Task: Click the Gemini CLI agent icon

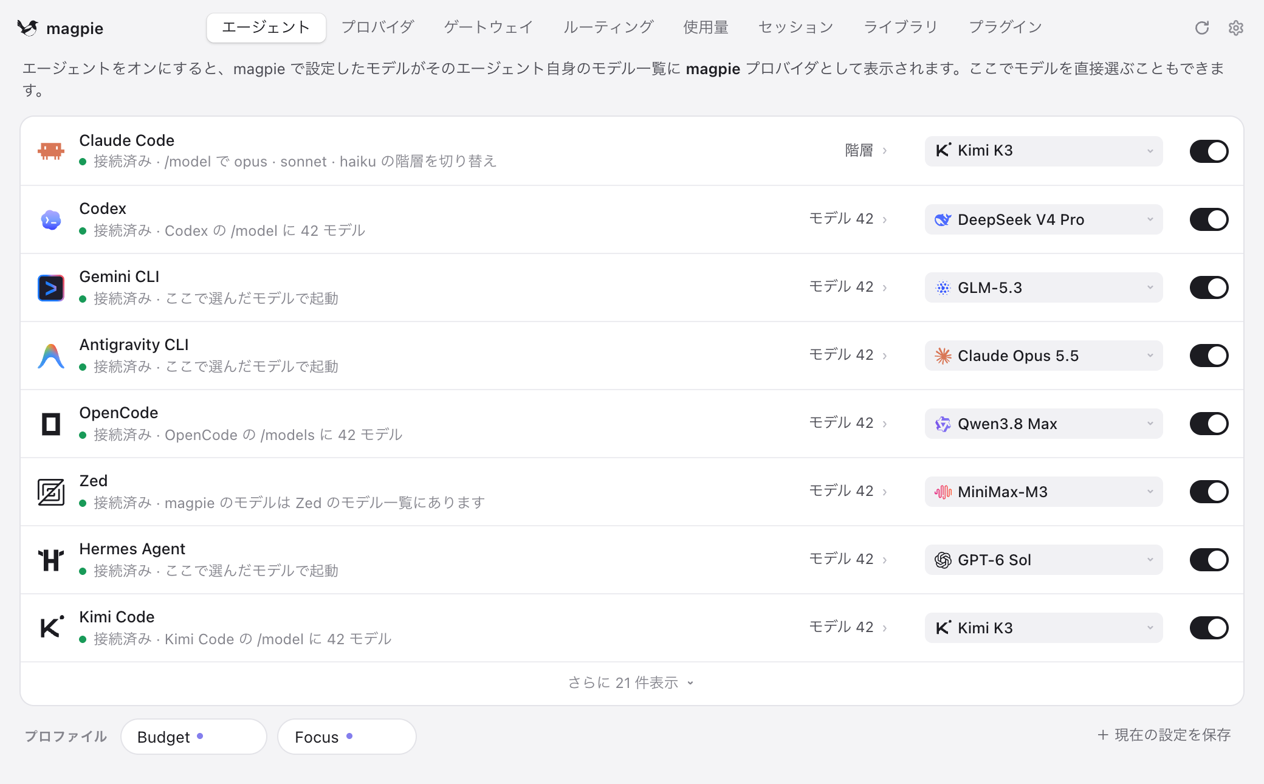Action: click(x=51, y=287)
